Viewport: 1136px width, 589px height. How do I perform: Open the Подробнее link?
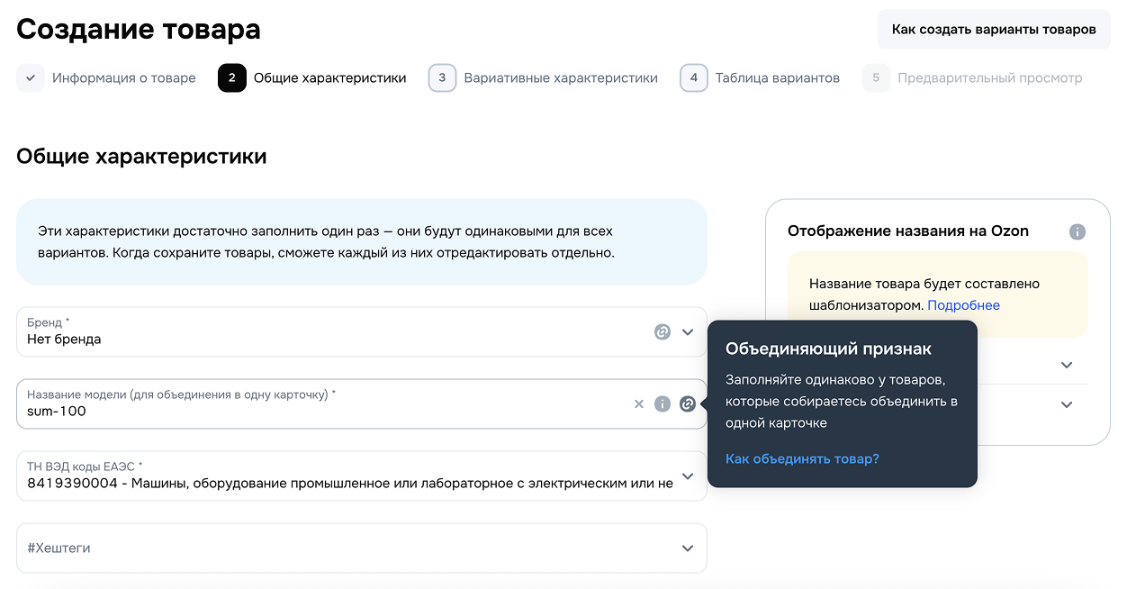pos(964,305)
